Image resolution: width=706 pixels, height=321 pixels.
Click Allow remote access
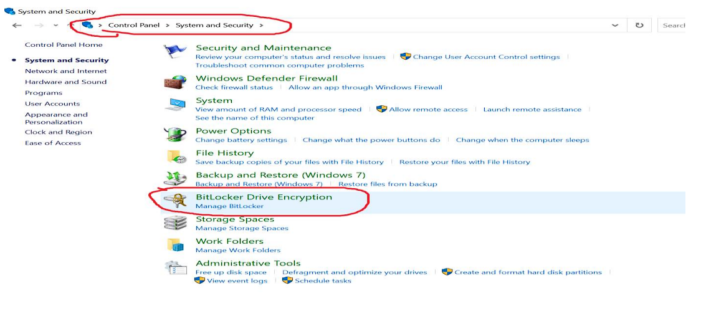point(428,110)
